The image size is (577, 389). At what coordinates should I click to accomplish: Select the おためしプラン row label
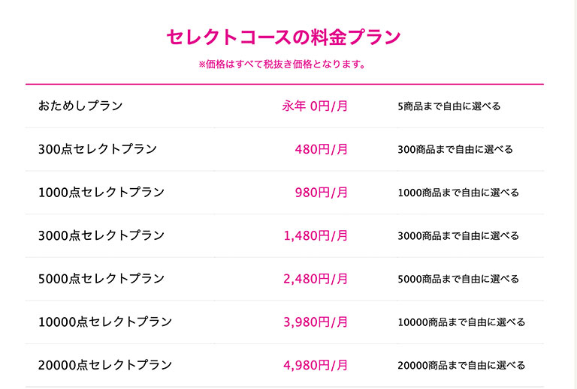[80, 106]
